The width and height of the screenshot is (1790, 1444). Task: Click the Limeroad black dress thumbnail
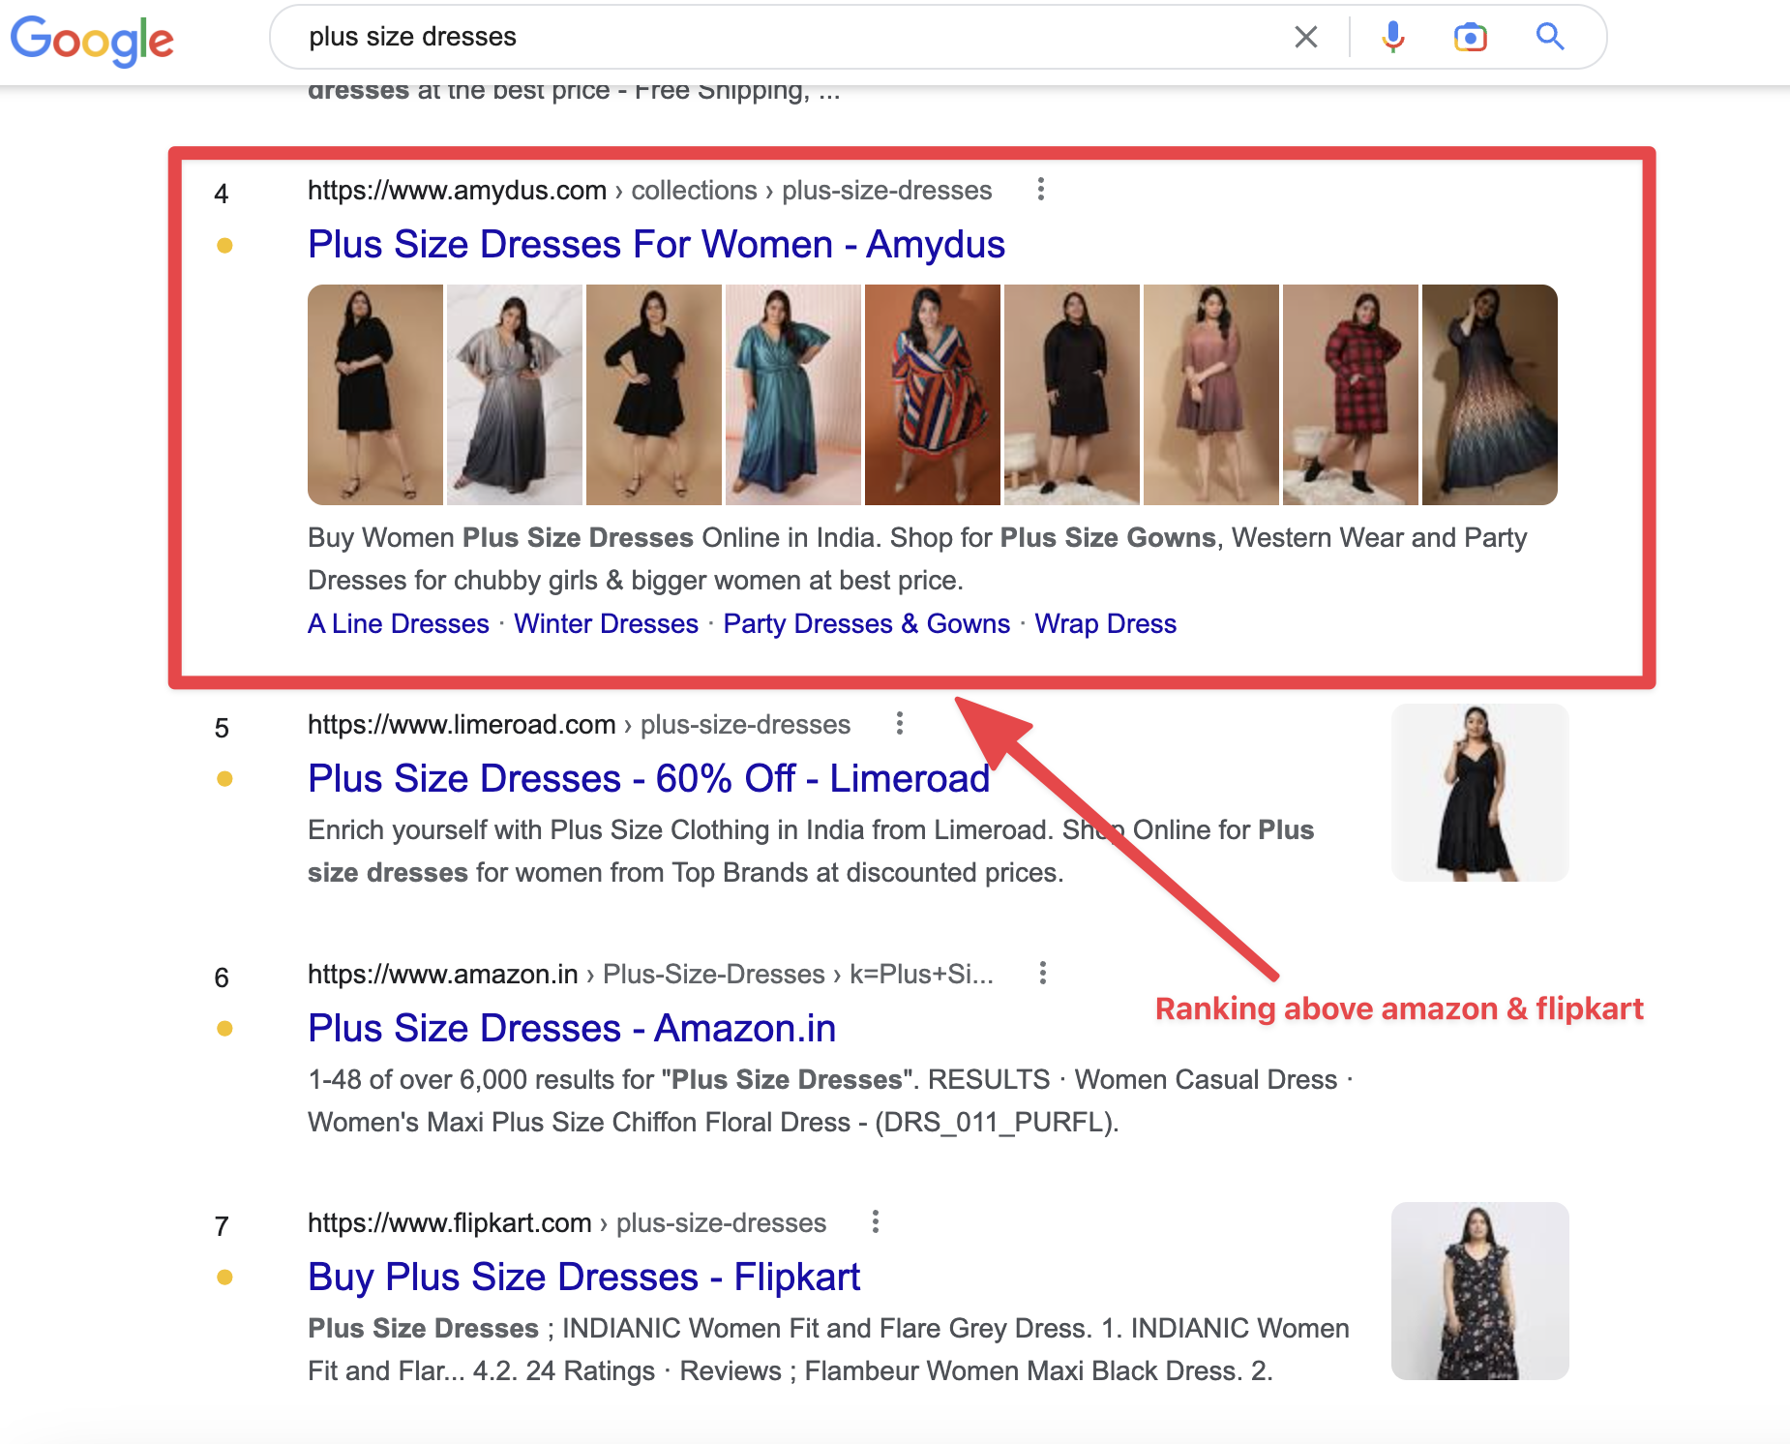[1479, 793]
